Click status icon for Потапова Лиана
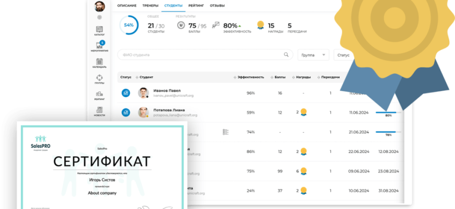 click(126, 112)
